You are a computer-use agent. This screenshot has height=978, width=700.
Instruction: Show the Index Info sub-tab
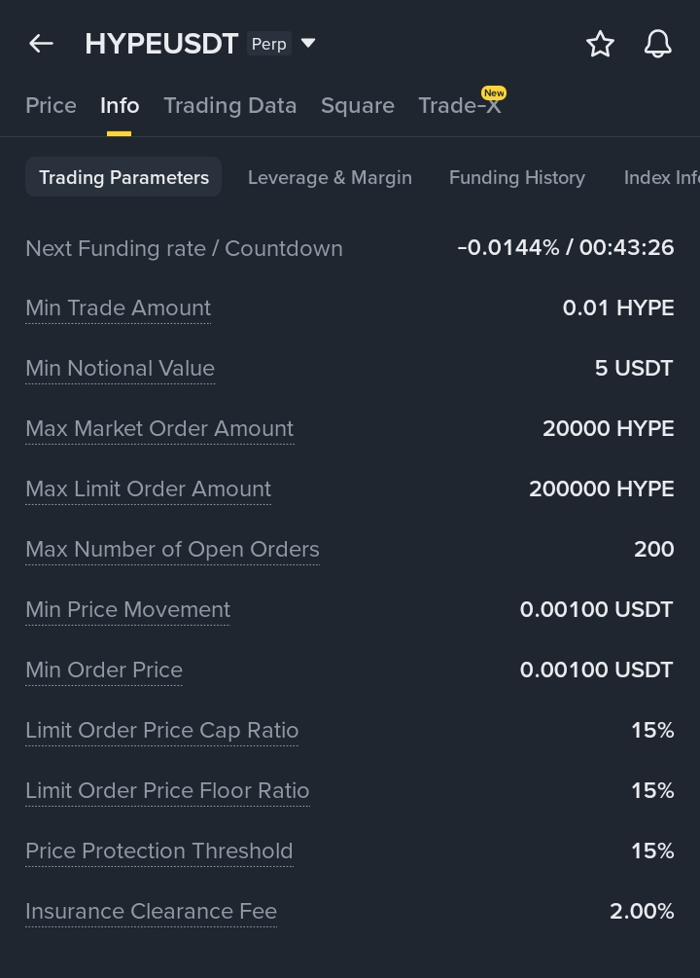pos(661,178)
